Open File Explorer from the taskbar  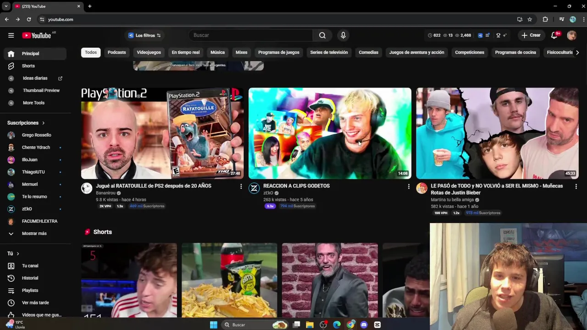[310, 324]
